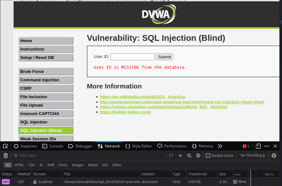Filter requests by JS

pos(41,165)
